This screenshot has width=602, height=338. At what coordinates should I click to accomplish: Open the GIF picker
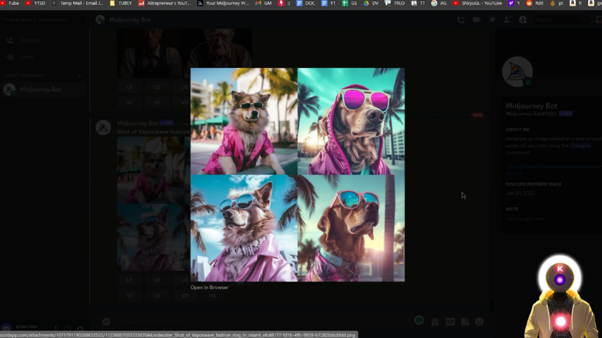[x=450, y=322]
